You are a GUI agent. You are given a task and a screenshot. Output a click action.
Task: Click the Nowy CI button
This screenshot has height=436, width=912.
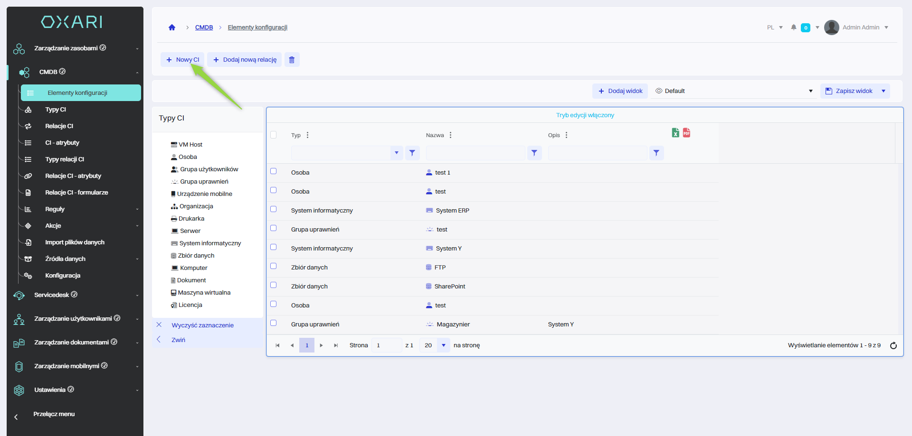(x=182, y=60)
